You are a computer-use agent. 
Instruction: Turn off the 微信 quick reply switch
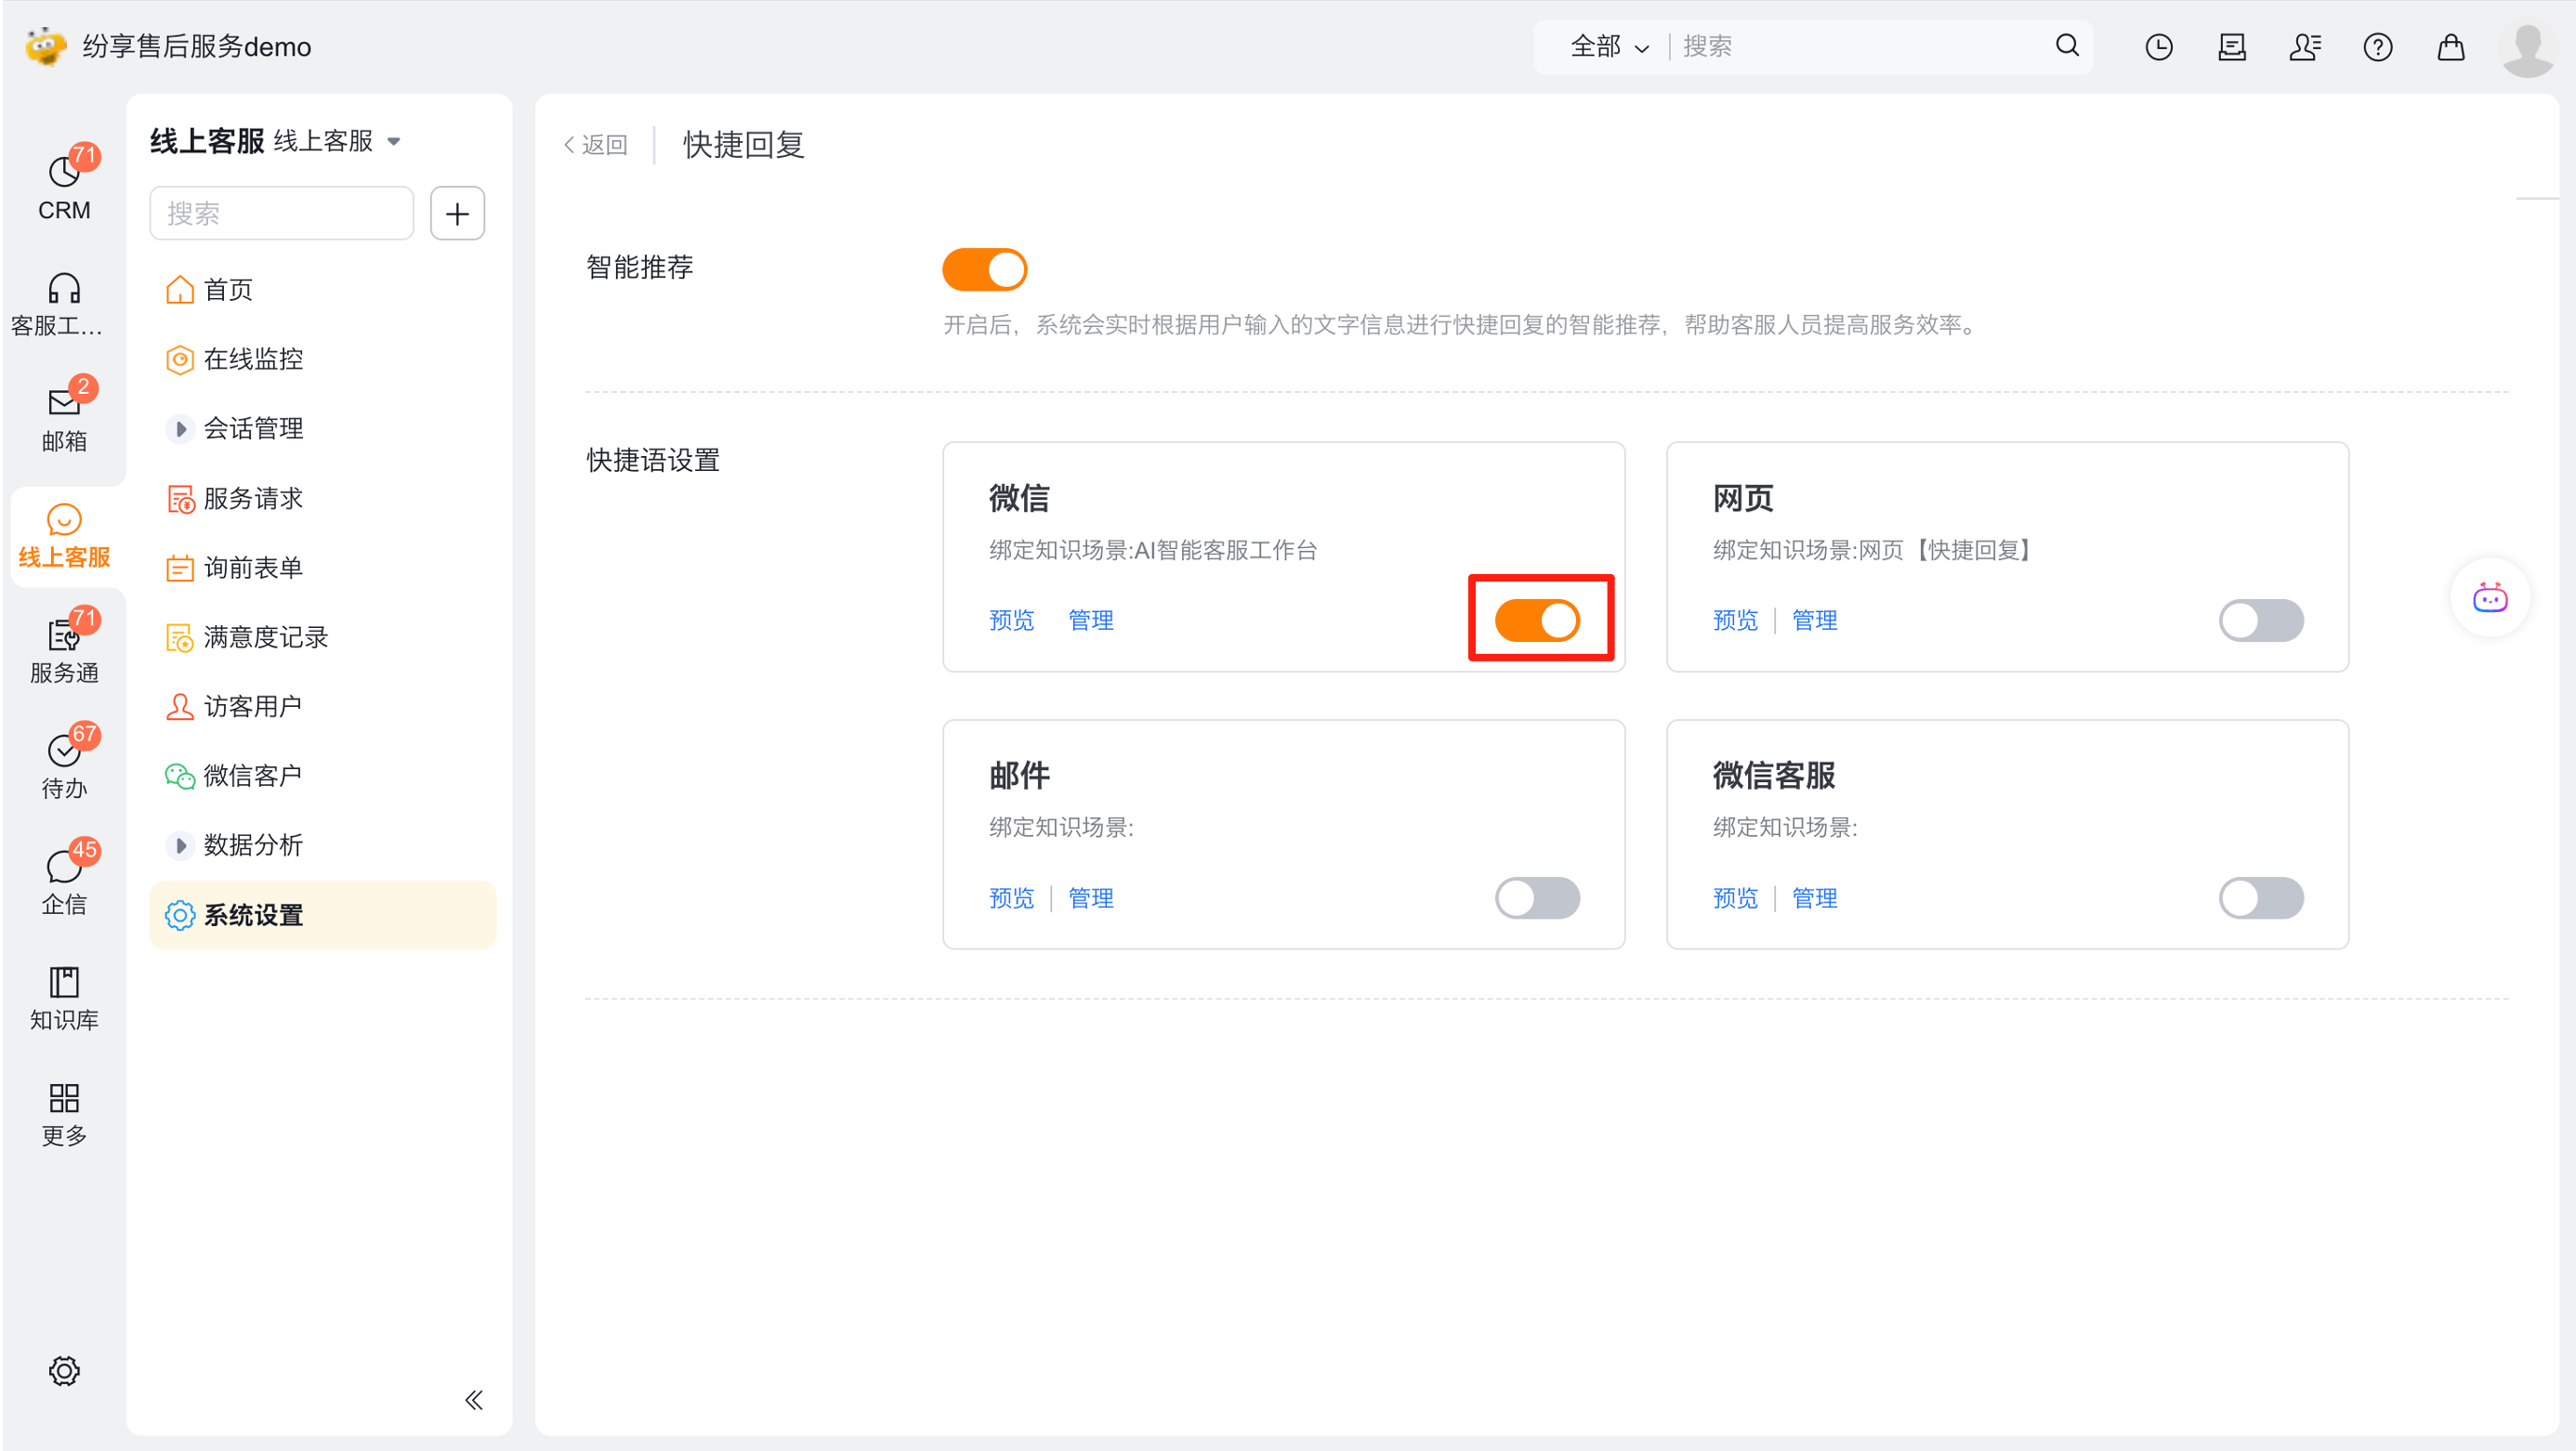pos(1537,620)
